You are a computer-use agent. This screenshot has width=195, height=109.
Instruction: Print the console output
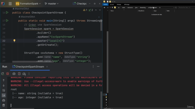coord(4,100)
